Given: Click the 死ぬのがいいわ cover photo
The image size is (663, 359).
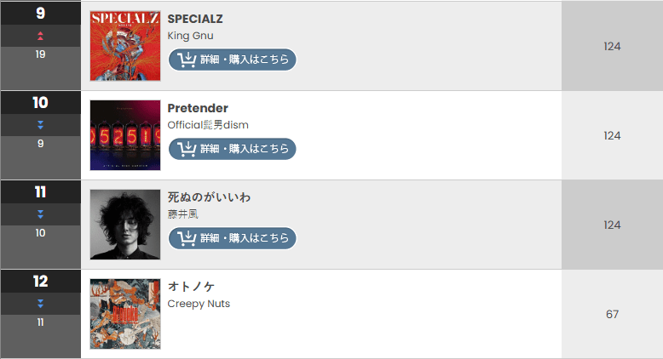Looking at the screenshot, I should [124, 225].
